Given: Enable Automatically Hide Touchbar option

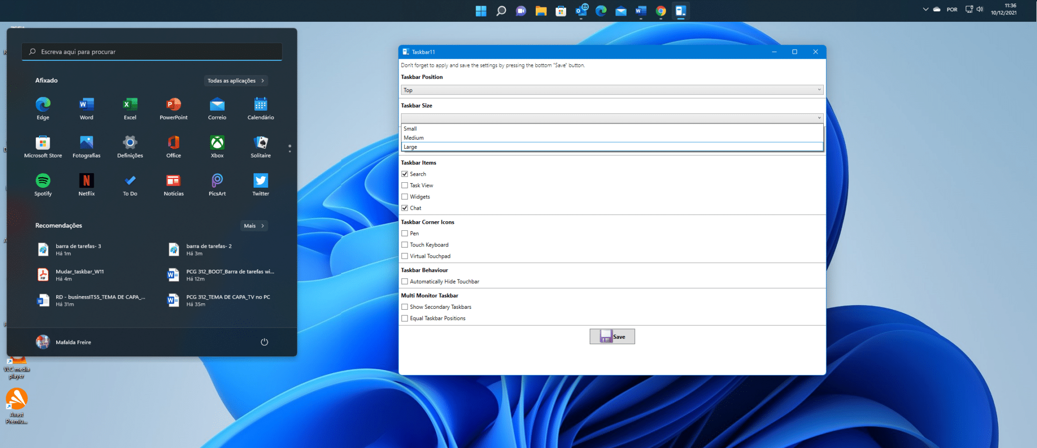Looking at the screenshot, I should tap(405, 281).
